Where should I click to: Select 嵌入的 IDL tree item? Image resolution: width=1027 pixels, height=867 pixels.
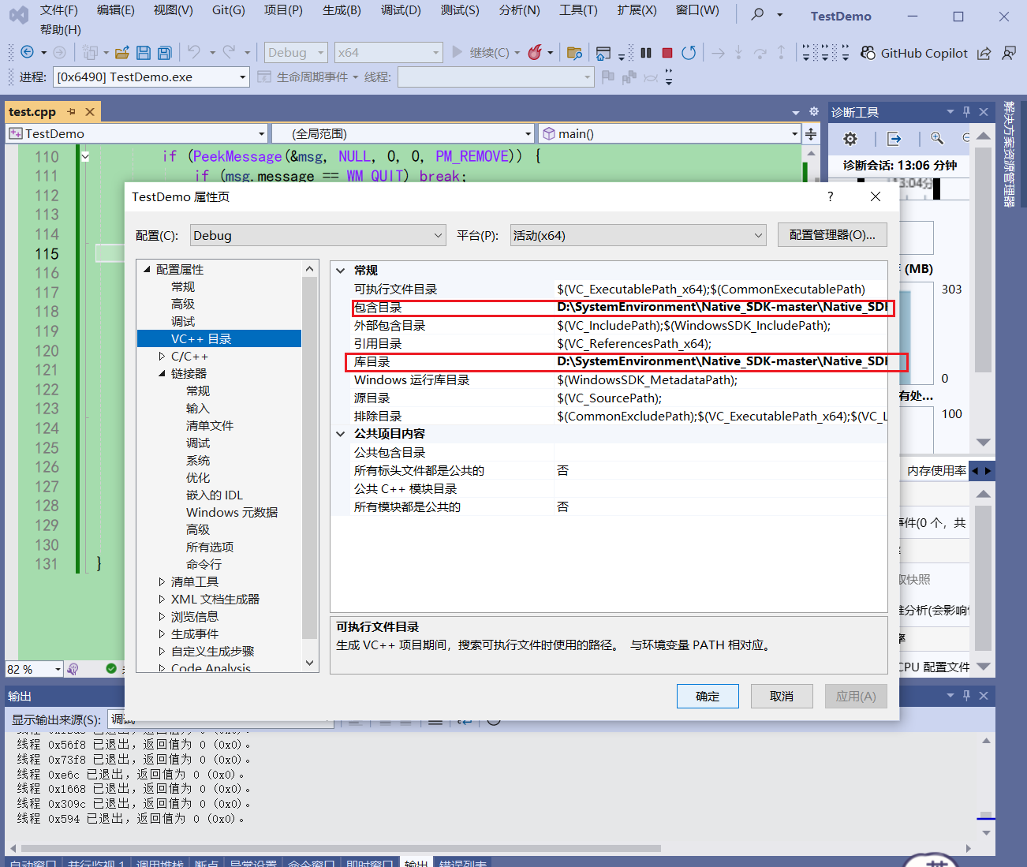[215, 495]
